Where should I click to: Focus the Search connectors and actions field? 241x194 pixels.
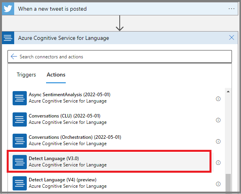[120, 56]
